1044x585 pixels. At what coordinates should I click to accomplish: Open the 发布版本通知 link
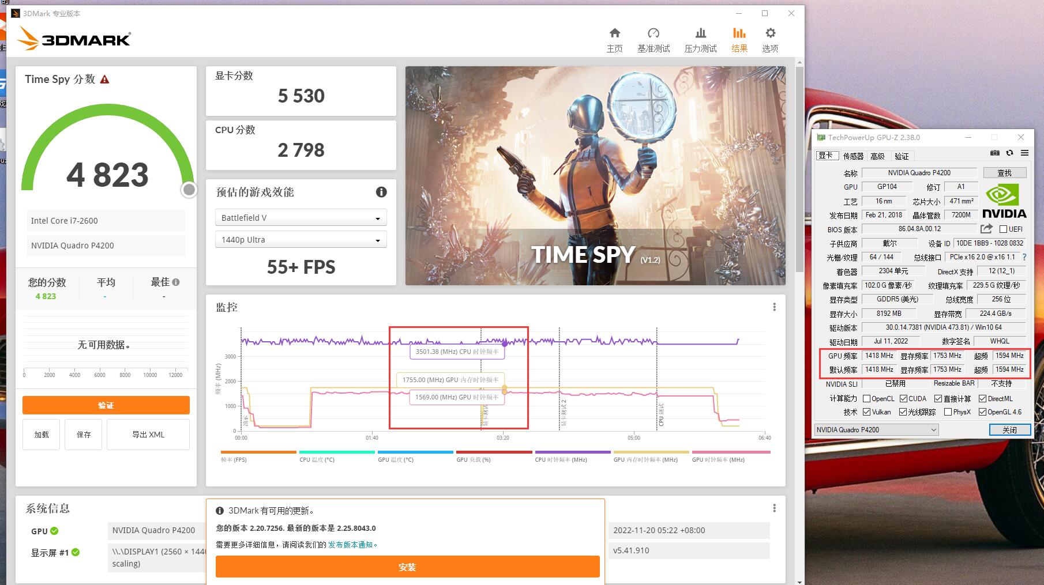[352, 545]
